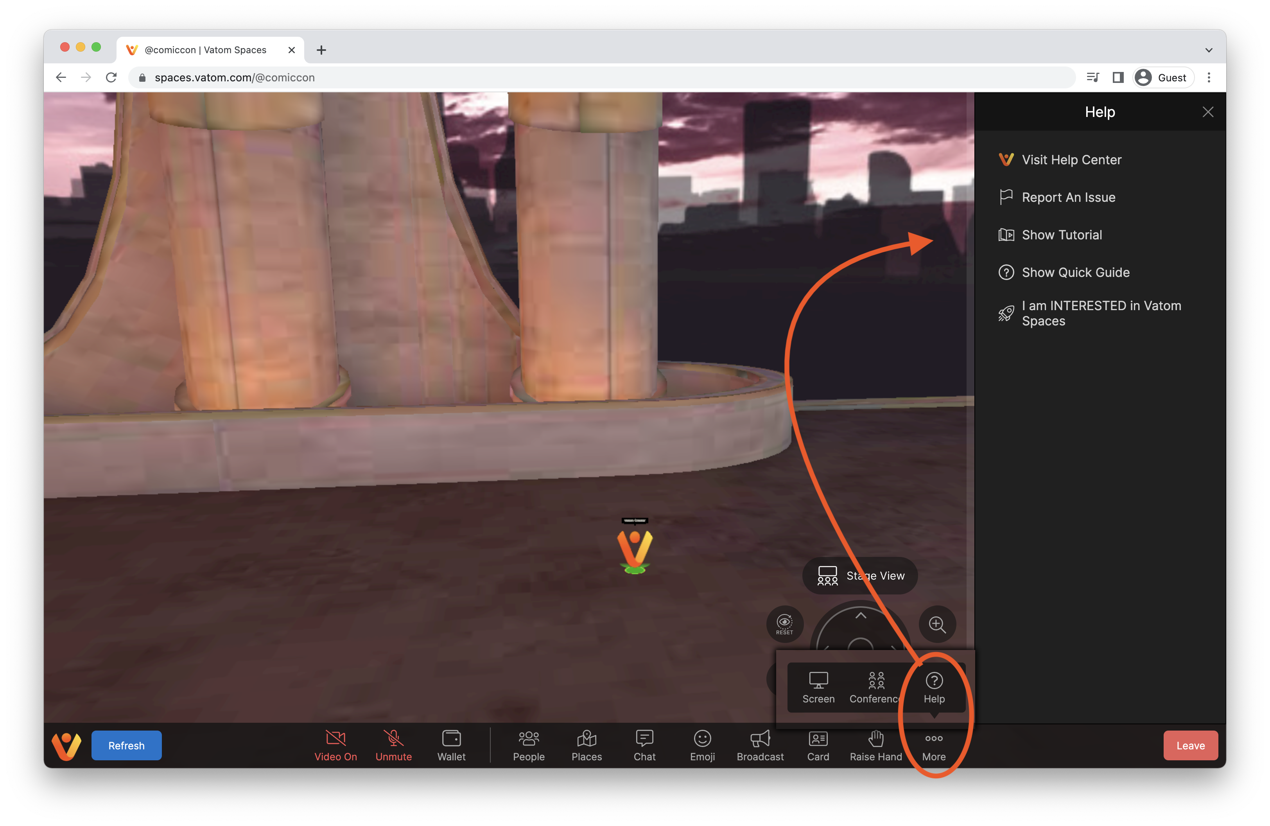Open the Chrome three-dot menu
Viewport: 1270px width, 826px height.
pos(1209,77)
